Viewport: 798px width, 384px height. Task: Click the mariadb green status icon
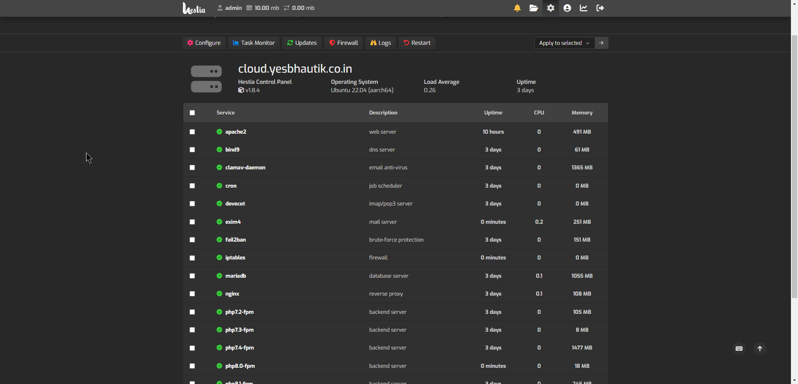tap(219, 276)
